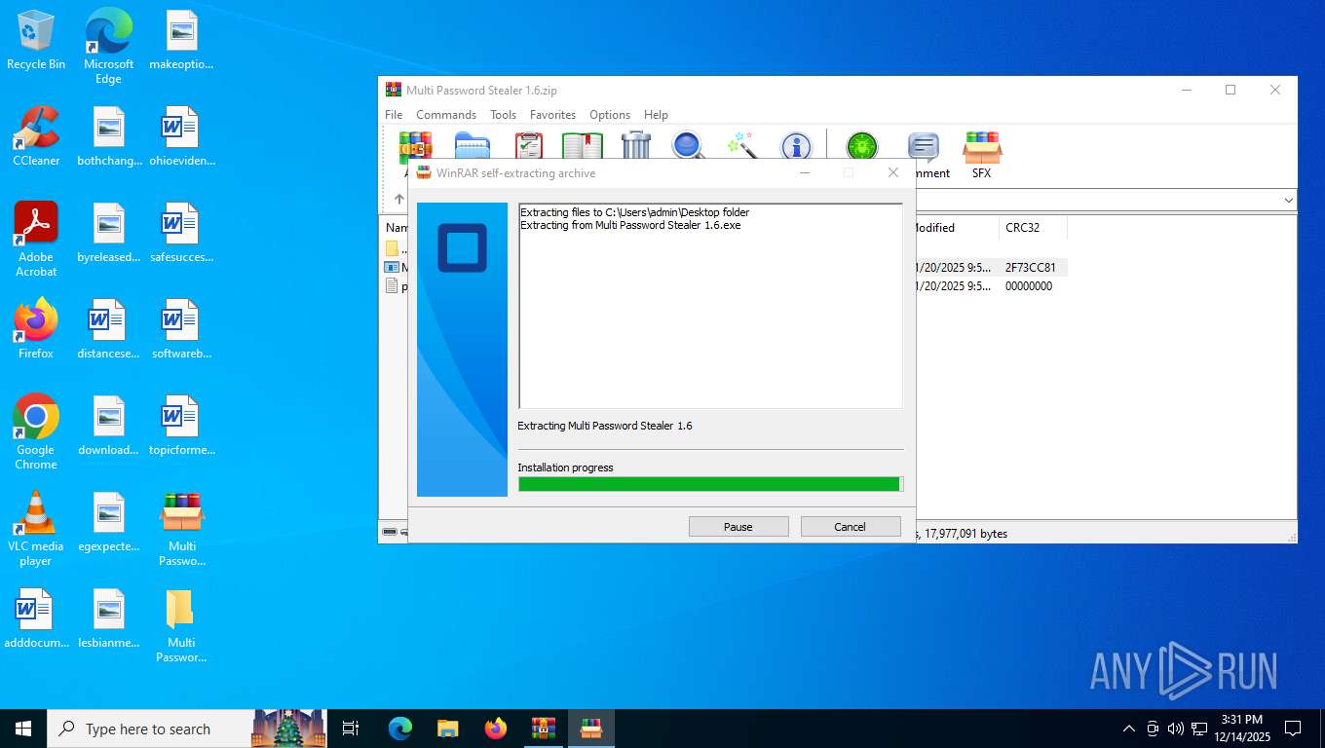Click the Delete trash can toolbar icon

click(636, 146)
